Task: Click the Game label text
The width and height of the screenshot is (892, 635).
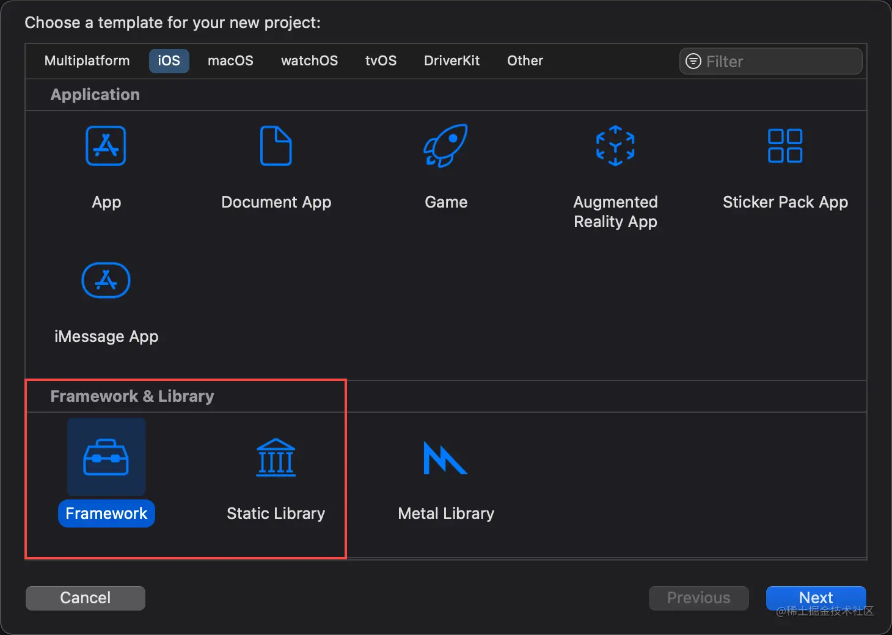Action: coord(446,202)
